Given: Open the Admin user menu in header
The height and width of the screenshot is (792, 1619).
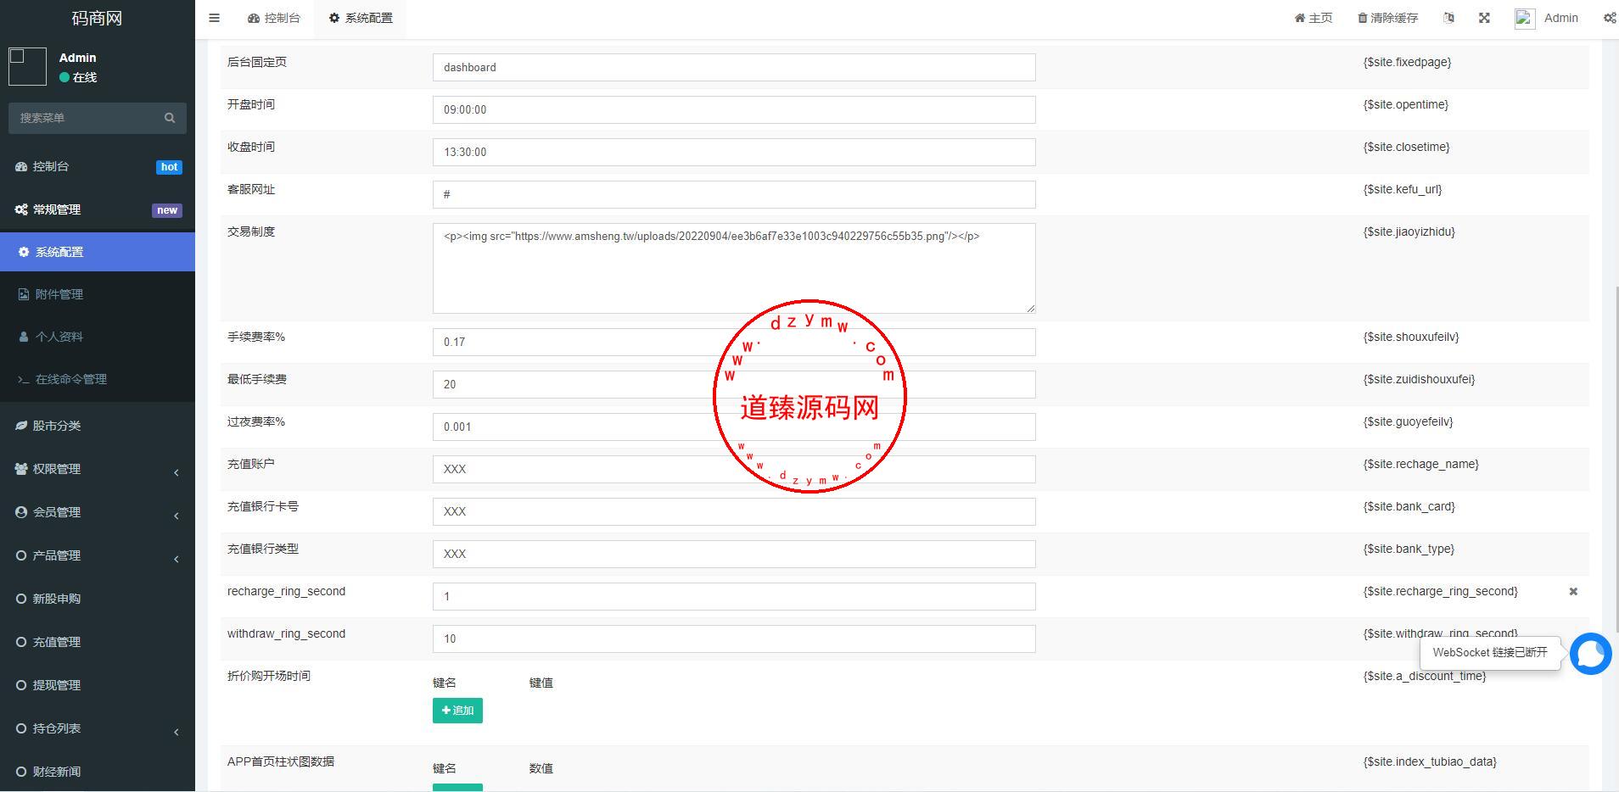Looking at the screenshot, I should 1546,18.
